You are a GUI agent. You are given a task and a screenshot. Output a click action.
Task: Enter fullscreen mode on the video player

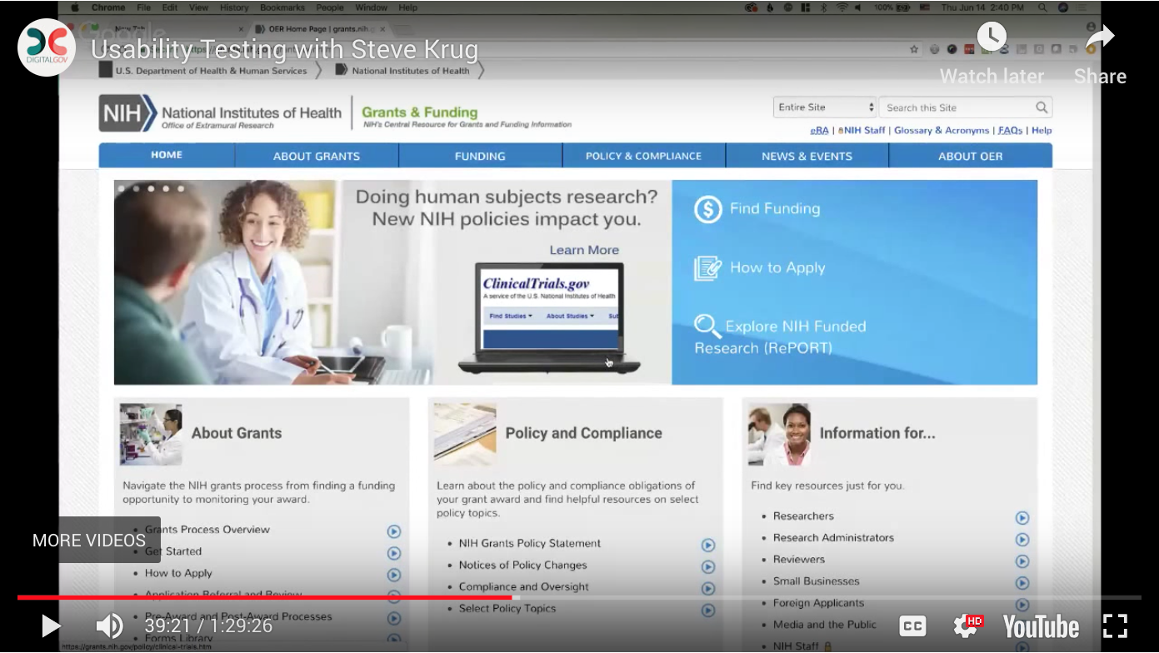point(1117,626)
